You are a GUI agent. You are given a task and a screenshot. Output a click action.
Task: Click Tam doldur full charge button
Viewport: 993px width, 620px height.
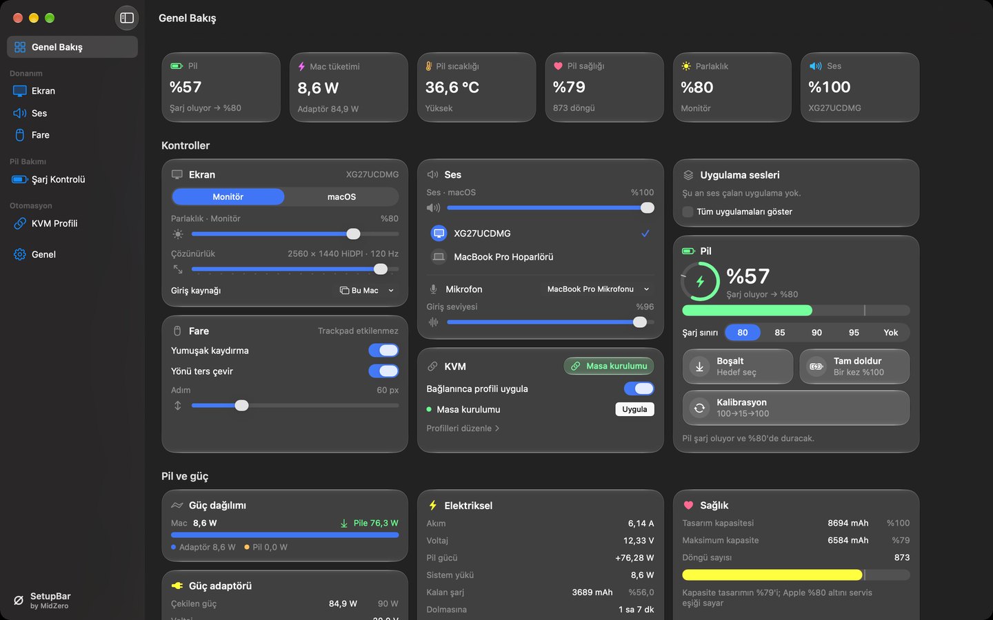[x=854, y=366]
